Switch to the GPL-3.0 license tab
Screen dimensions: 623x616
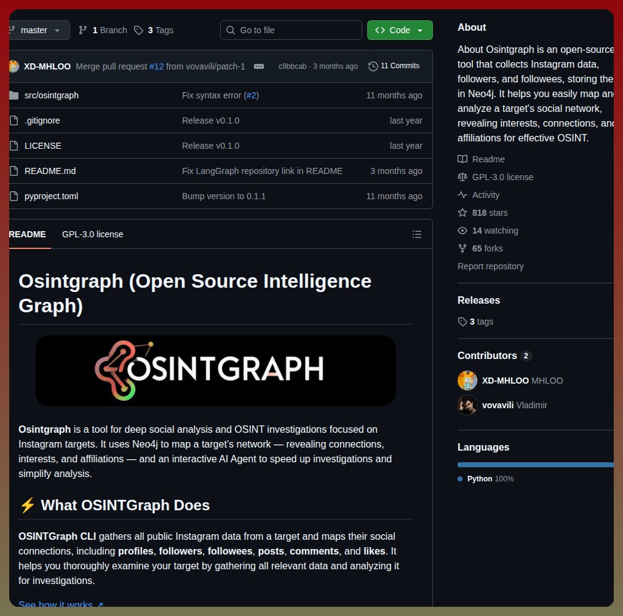tap(93, 234)
